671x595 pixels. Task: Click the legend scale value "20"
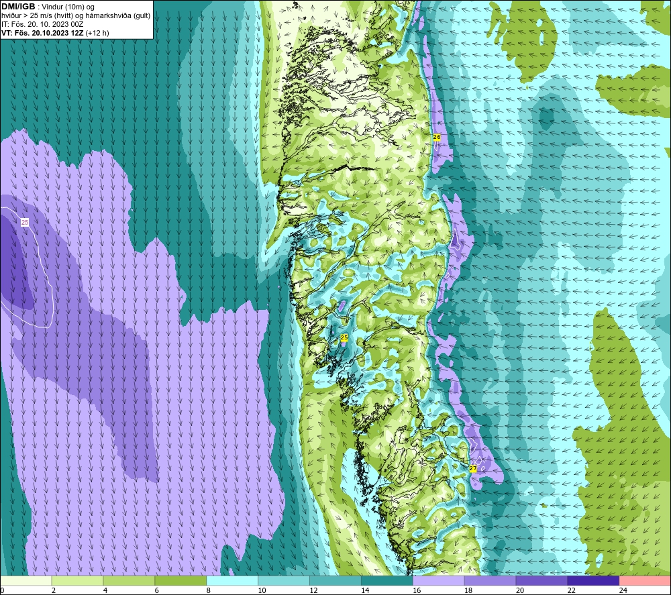520,591
